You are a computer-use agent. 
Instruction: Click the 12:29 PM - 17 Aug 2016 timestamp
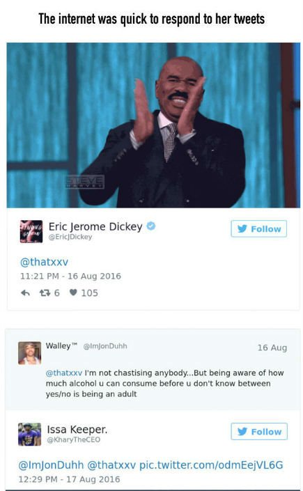click(x=69, y=479)
